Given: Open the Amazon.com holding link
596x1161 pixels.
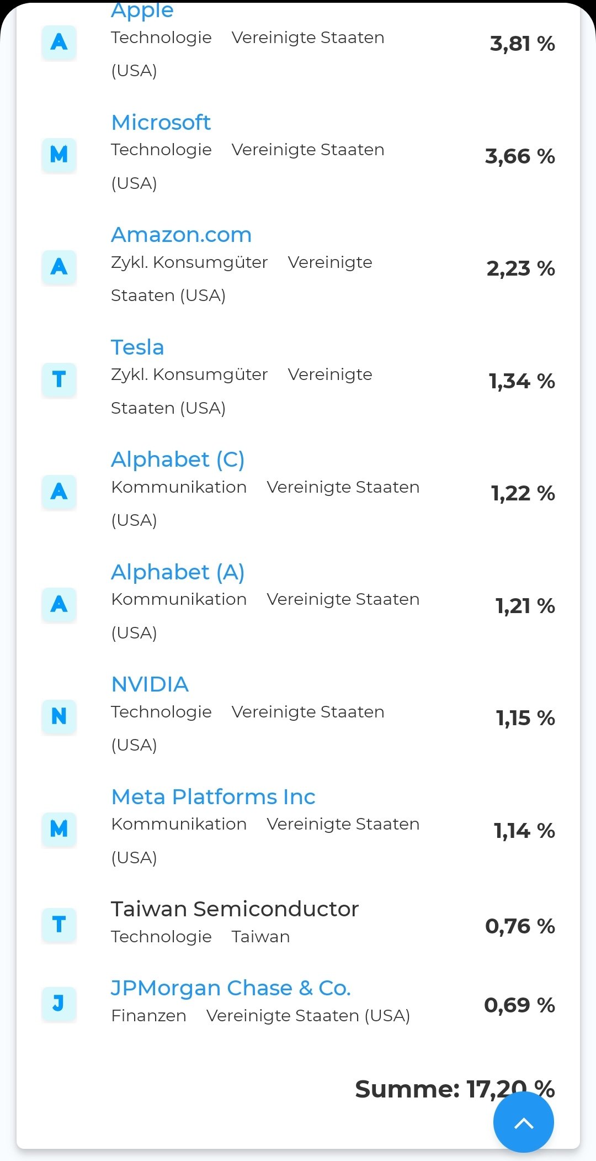Looking at the screenshot, I should 181,235.
